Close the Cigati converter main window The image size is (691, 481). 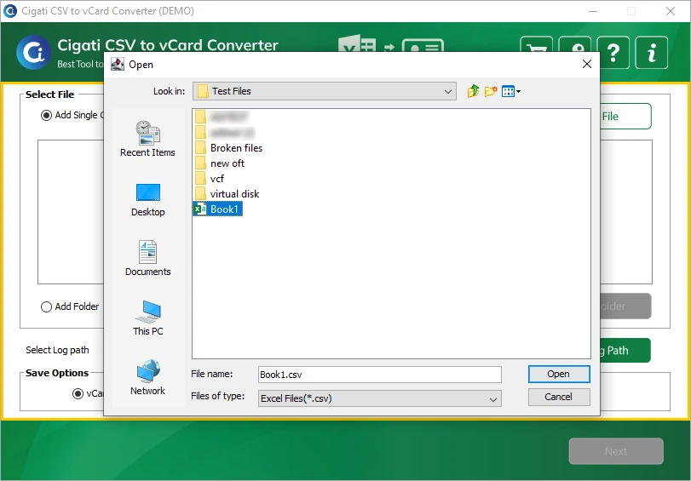(x=671, y=11)
